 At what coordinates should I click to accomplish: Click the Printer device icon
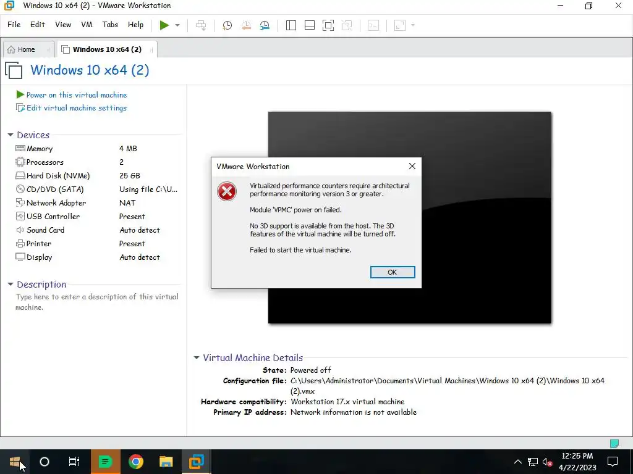pos(20,244)
